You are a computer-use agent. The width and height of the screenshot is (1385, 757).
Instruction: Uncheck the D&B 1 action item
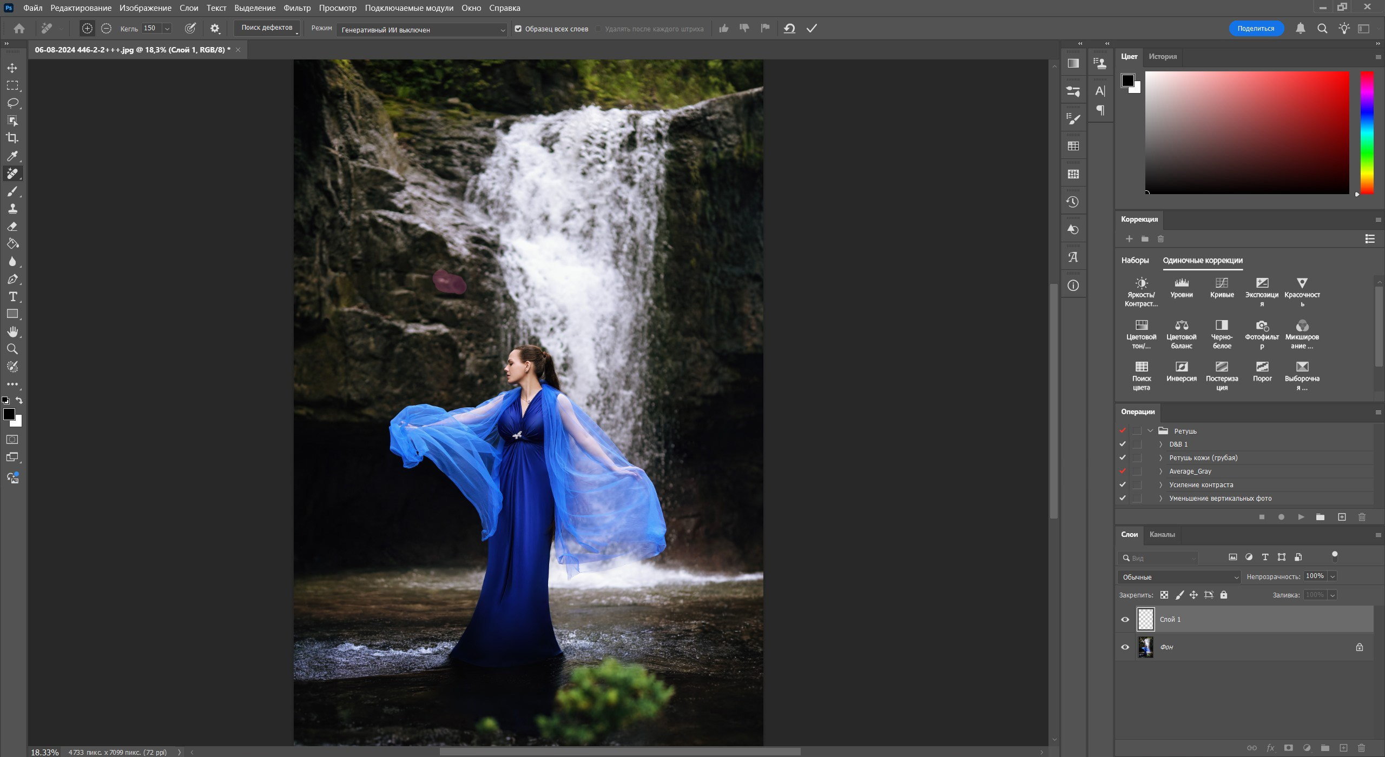(1123, 443)
